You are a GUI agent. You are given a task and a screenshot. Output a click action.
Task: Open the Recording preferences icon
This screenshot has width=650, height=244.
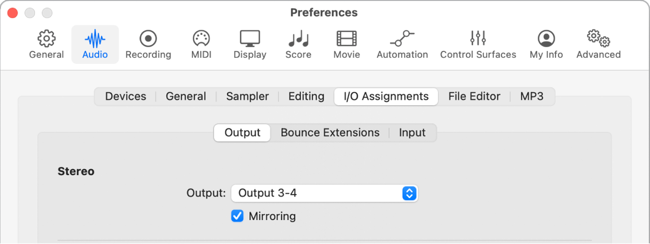point(148,39)
